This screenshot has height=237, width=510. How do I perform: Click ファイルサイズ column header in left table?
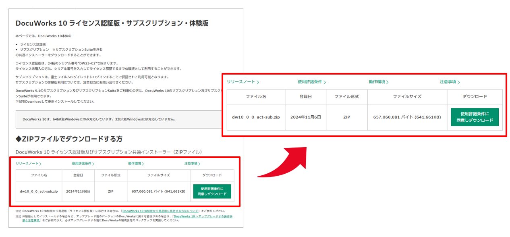(158, 175)
